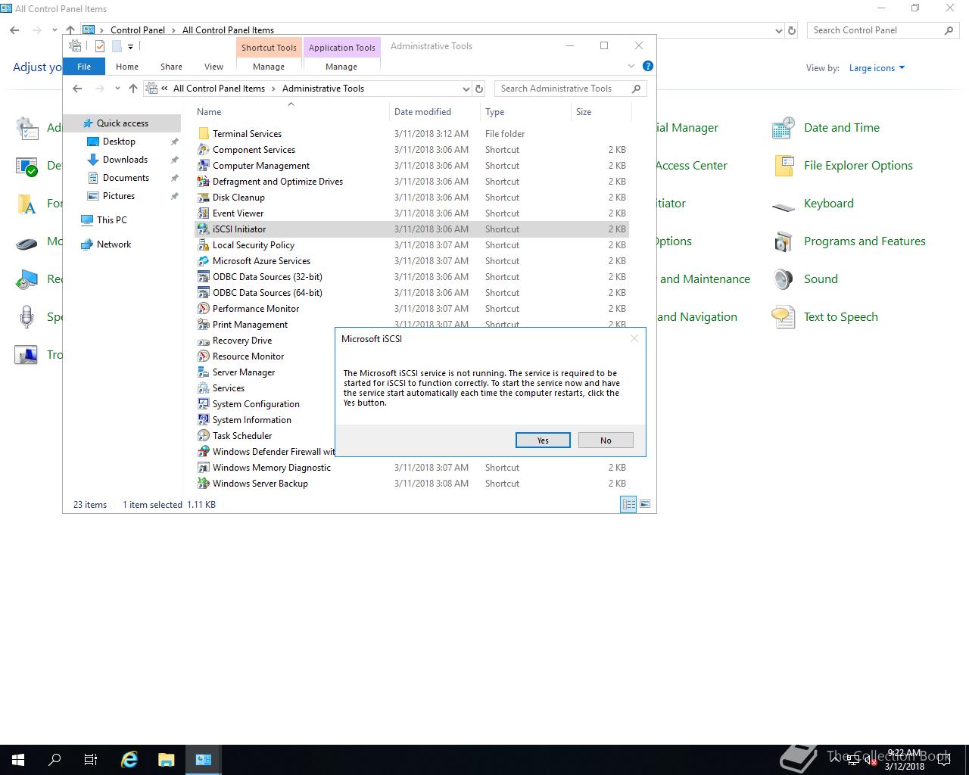Viewport: 969px width, 775px height.
Task: Click Yes to start iSCSI service
Action: [543, 440]
